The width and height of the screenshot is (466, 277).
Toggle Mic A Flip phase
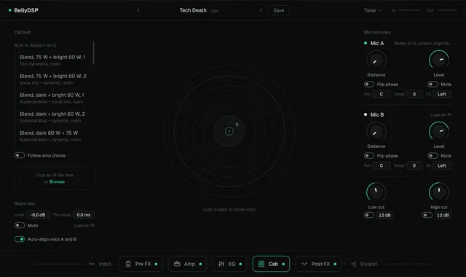[x=369, y=85]
